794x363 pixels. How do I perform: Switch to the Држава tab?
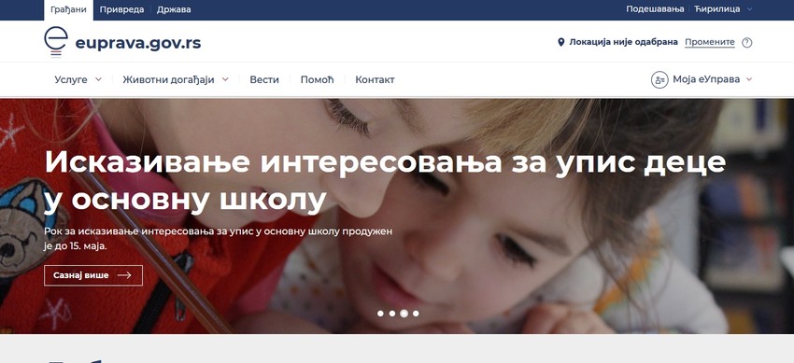[x=174, y=9]
